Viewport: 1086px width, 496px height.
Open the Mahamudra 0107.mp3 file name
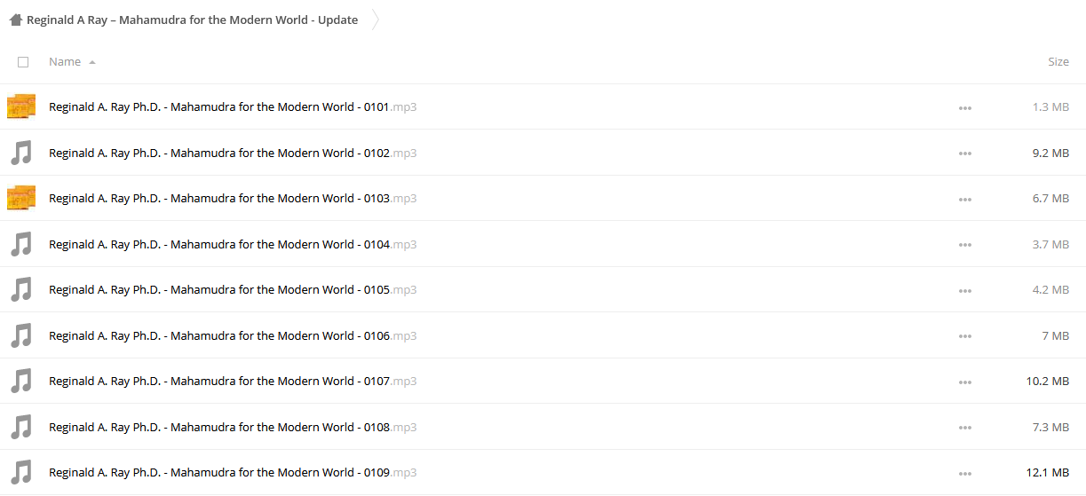point(233,381)
